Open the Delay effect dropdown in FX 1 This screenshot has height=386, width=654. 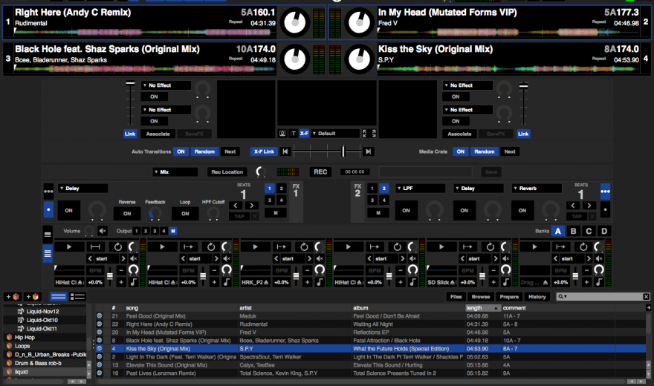point(83,189)
